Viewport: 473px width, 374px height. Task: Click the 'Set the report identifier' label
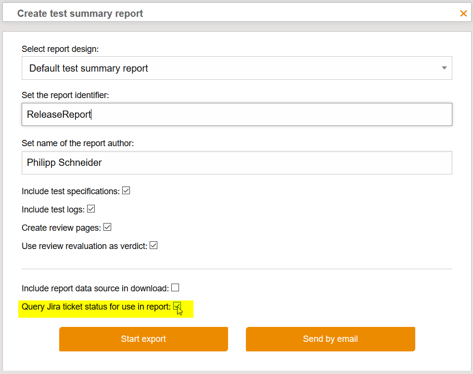tap(65, 95)
